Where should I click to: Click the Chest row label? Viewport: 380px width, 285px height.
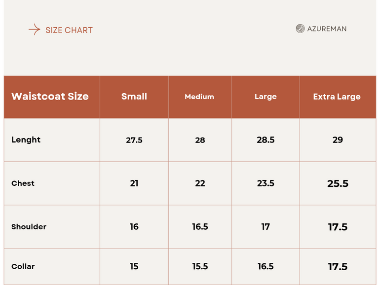[x=23, y=183]
